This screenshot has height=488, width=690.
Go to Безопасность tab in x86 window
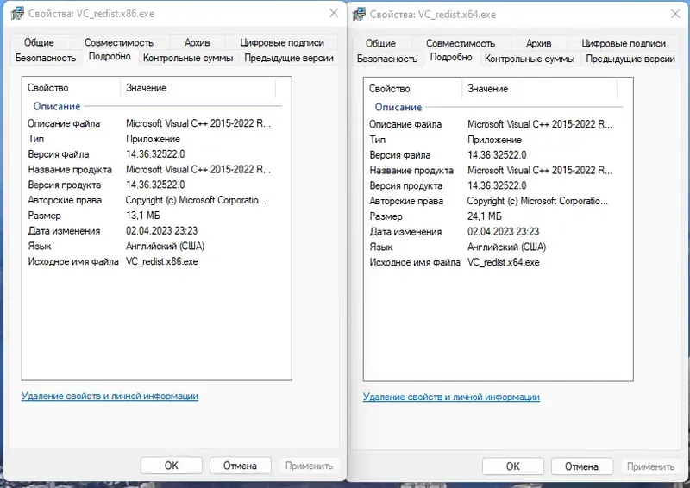[46, 59]
